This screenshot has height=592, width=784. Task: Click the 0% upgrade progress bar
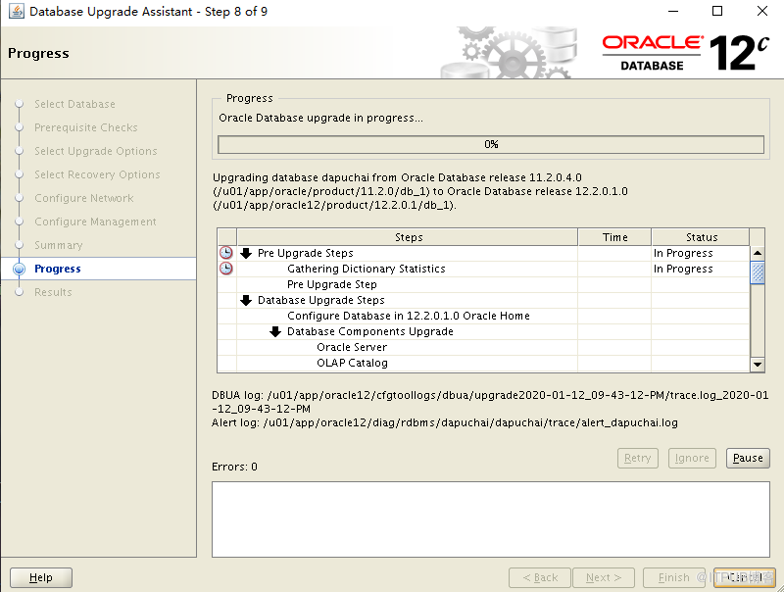pyautogui.click(x=491, y=144)
